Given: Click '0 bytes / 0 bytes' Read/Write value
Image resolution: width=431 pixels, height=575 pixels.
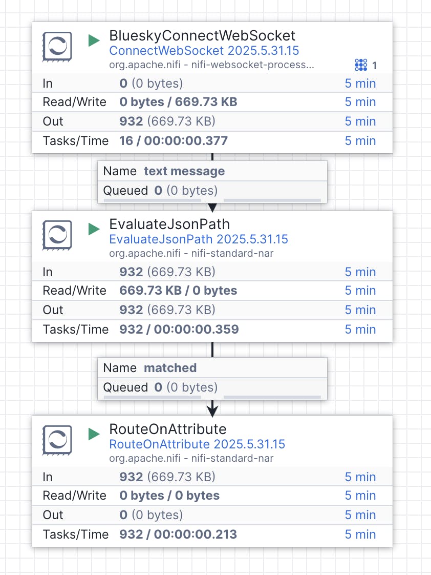Looking at the screenshot, I should pyautogui.click(x=169, y=496).
